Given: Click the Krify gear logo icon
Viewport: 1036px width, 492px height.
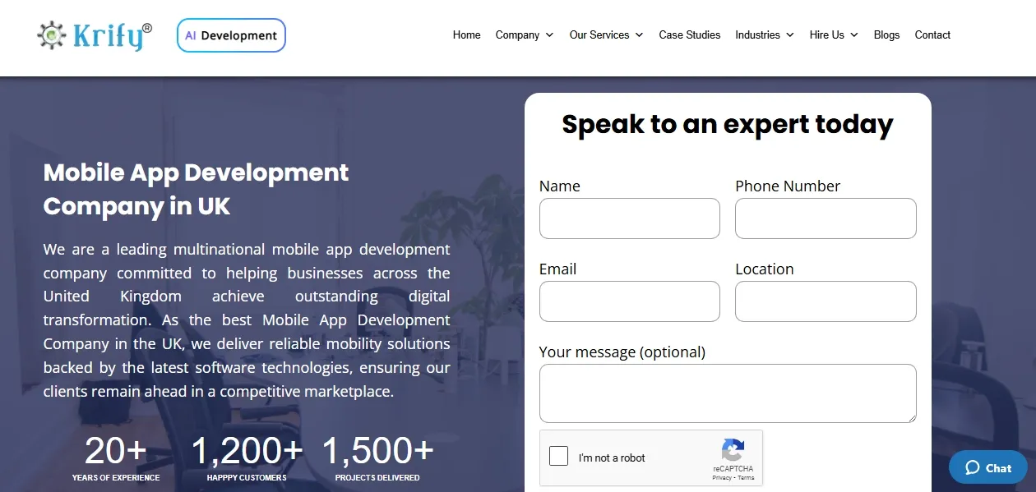Looking at the screenshot, I should (52, 35).
